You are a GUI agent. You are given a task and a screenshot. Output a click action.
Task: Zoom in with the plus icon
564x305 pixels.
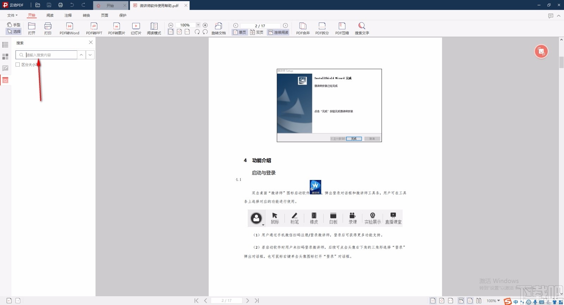click(x=205, y=25)
